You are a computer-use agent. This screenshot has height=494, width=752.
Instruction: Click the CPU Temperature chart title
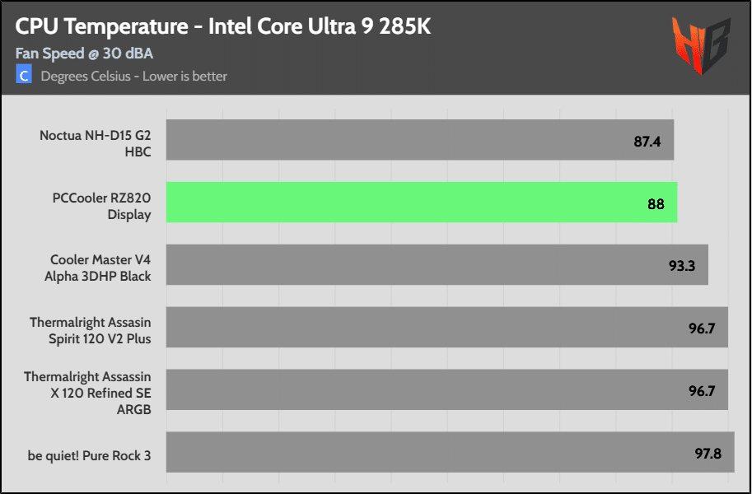(223, 27)
